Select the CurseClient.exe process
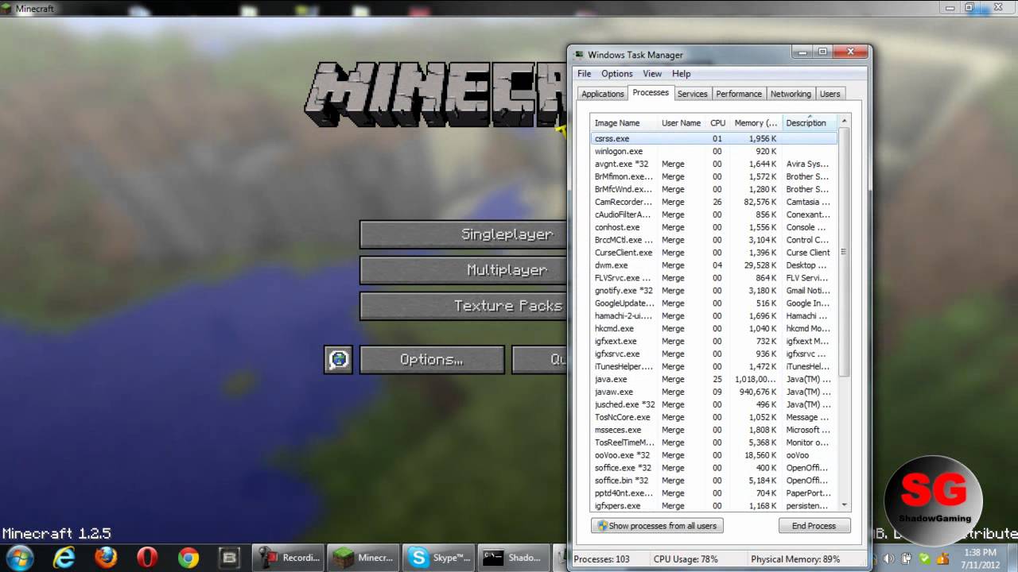The width and height of the screenshot is (1018, 572). click(714, 253)
